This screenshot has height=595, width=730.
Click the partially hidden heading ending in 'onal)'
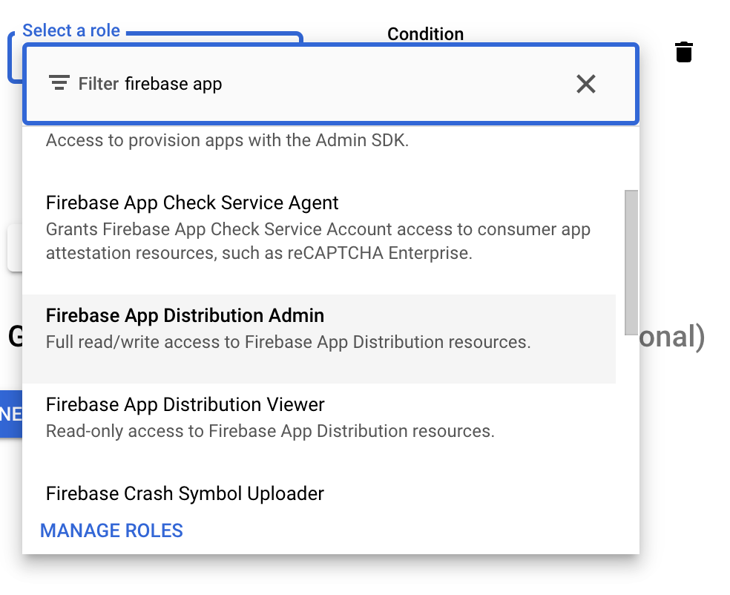click(671, 337)
